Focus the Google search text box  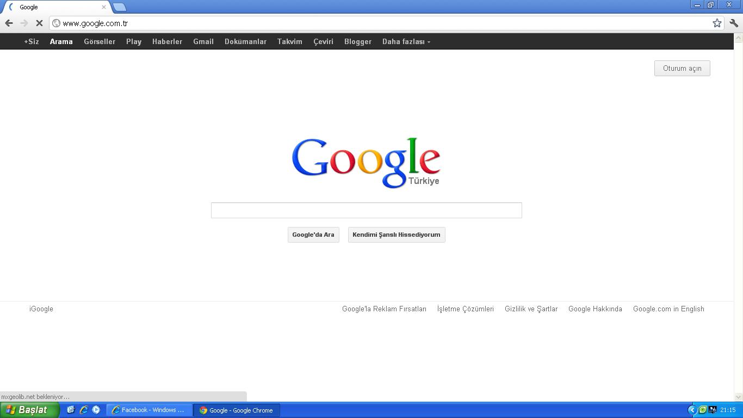[366, 210]
